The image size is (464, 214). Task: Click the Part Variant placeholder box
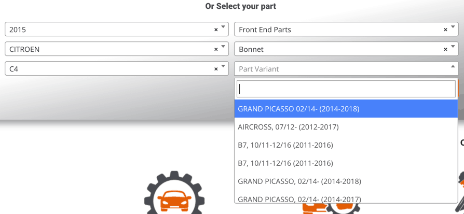pos(346,68)
